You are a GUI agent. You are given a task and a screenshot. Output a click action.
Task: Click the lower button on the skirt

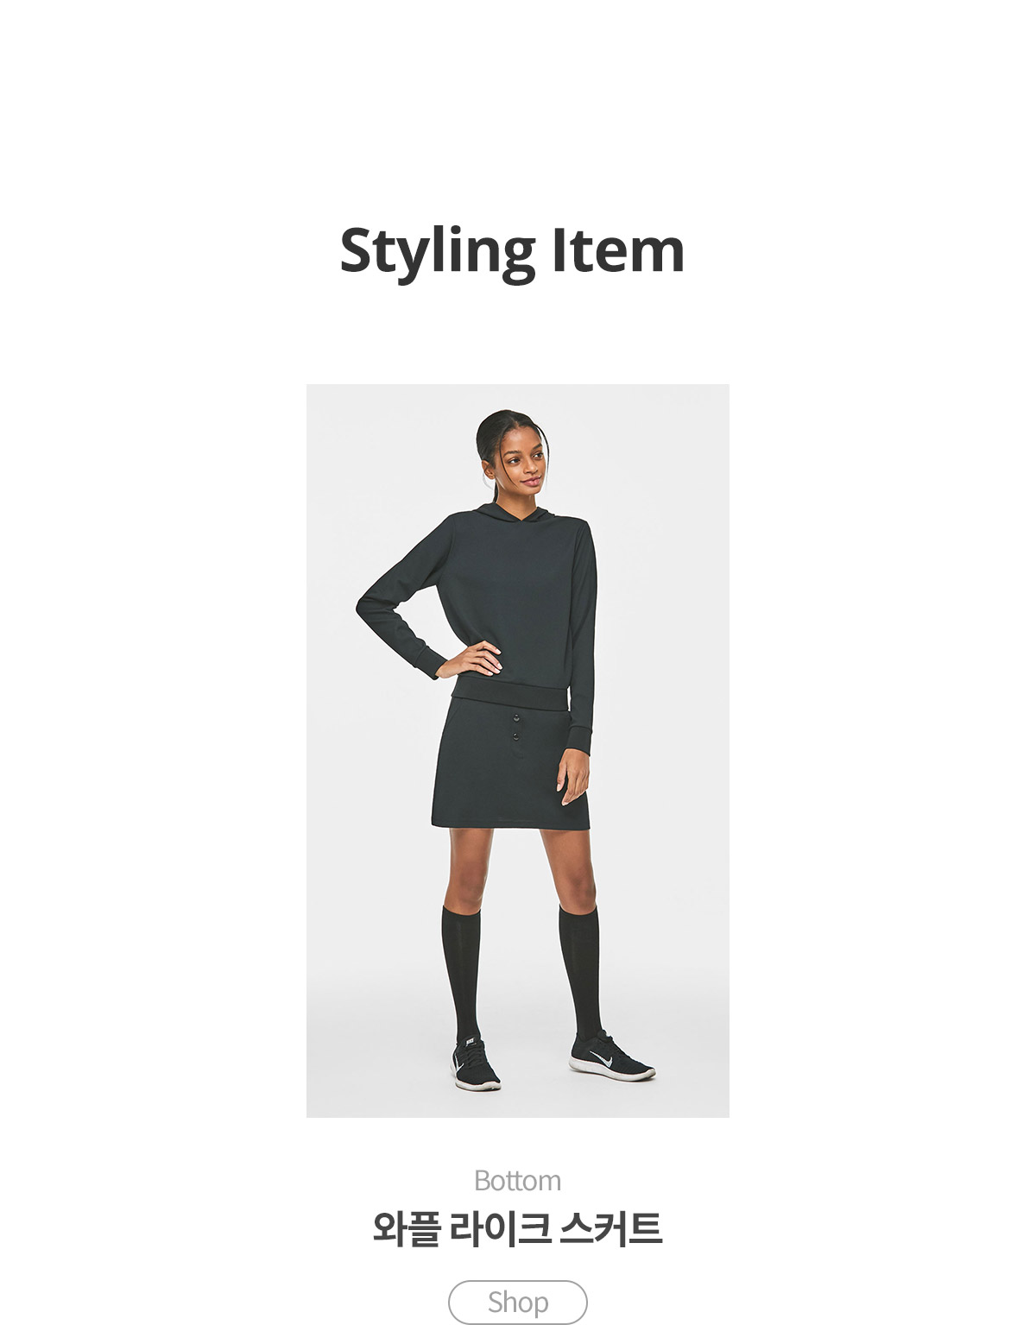[515, 735]
